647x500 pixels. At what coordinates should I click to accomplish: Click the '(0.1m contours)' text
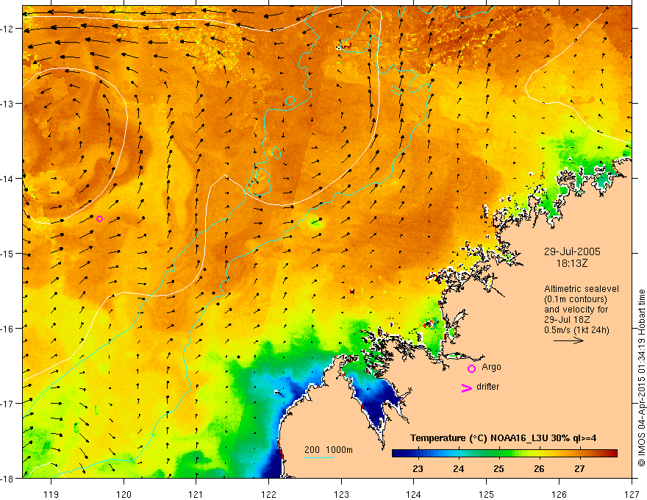(576, 299)
